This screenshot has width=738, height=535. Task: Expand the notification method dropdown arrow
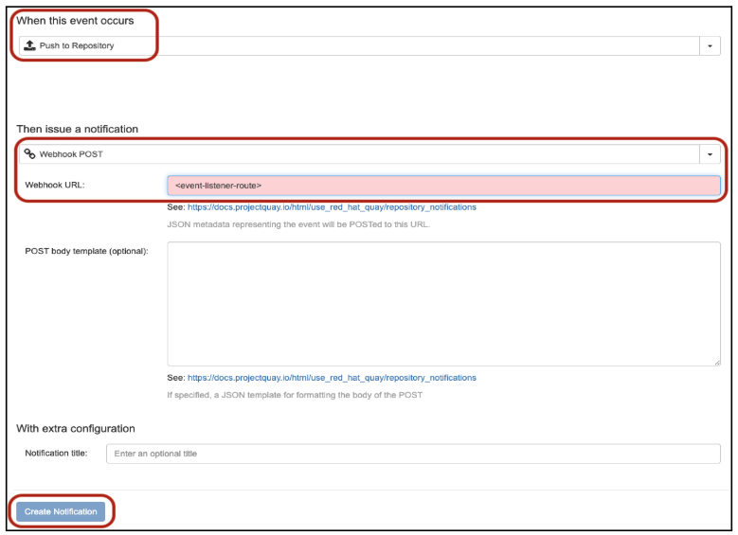pyautogui.click(x=710, y=153)
